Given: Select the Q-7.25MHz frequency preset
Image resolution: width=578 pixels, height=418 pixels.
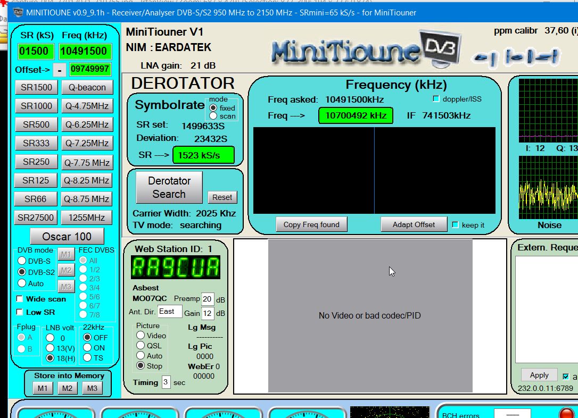Looking at the screenshot, I should point(87,143).
